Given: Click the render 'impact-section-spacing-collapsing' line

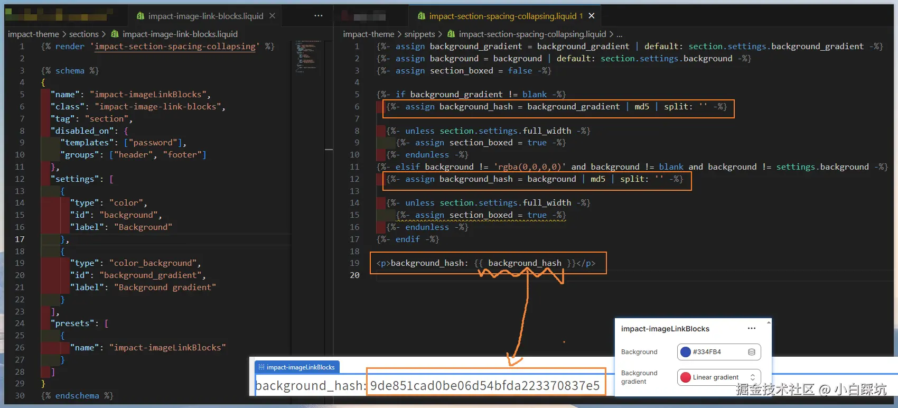Looking at the screenshot, I should [x=158, y=47].
